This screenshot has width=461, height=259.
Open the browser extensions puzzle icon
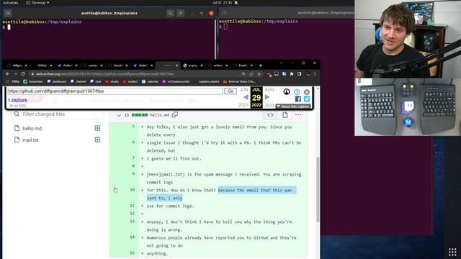[x=292, y=74]
